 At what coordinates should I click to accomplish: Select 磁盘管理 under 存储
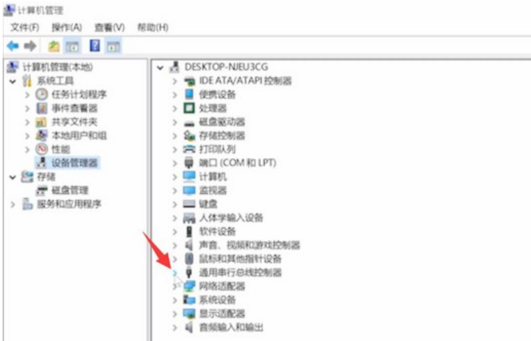[x=70, y=190]
